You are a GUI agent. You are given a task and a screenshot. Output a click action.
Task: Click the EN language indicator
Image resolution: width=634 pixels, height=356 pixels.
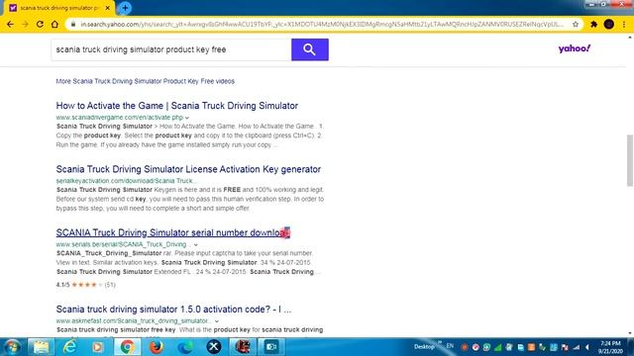pyautogui.click(x=450, y=346)
